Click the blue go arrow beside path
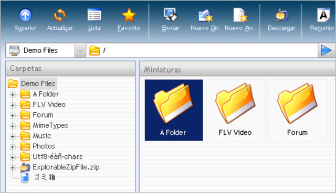 [x=326, y=50]
